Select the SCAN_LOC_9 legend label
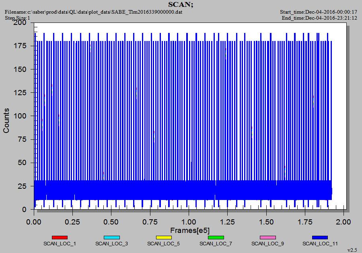362x253 pixels. [x=267, y=243]
